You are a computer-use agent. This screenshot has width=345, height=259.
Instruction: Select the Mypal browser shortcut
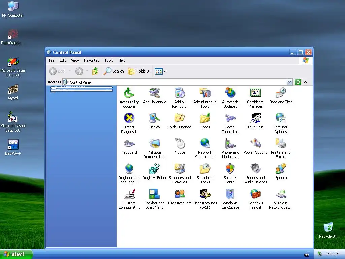13,92
